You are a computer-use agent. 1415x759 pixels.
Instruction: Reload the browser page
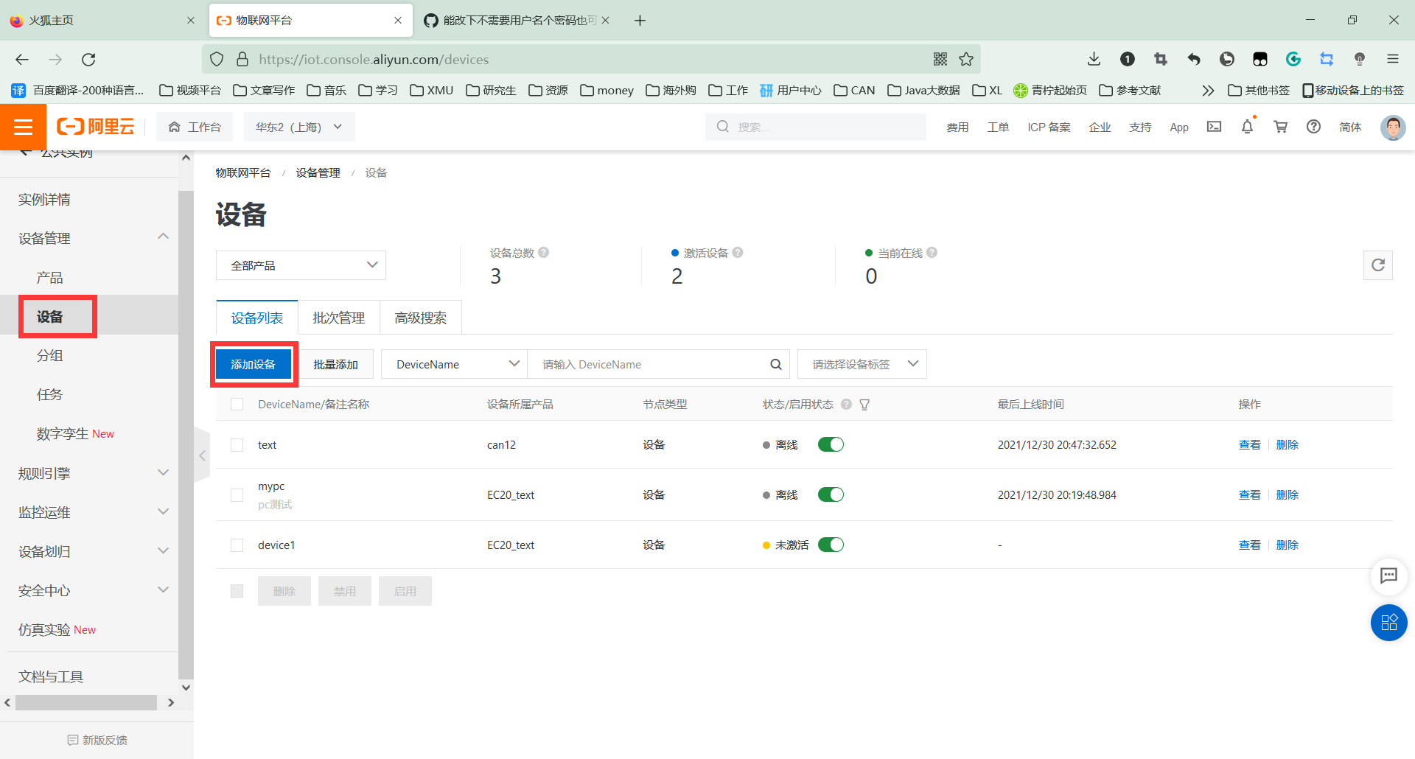tap(88, 60)
